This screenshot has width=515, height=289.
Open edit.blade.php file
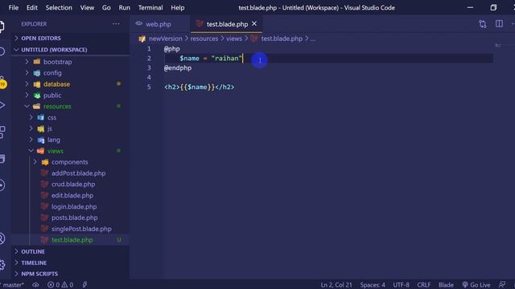point(72,195)
